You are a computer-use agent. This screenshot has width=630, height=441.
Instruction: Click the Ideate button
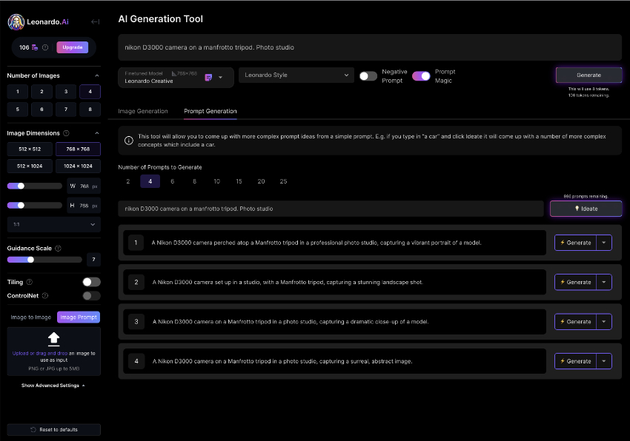pos(586,209)
